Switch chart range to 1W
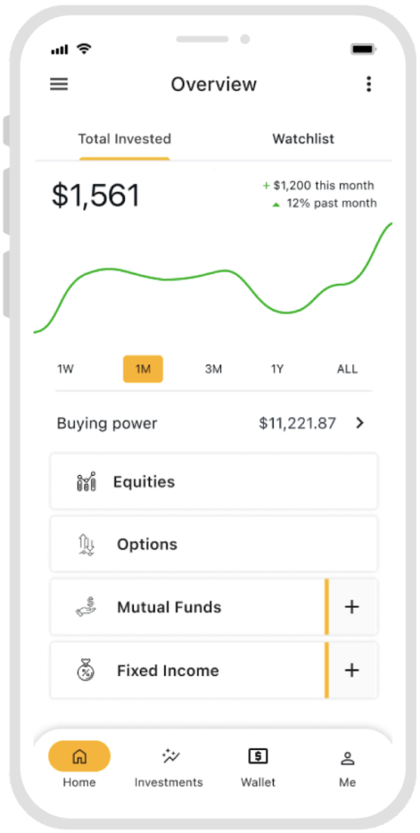420x833 pixels. point(65,369)
